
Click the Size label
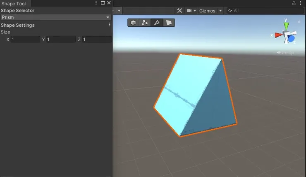pyautogui.click(x=5, y=32)
